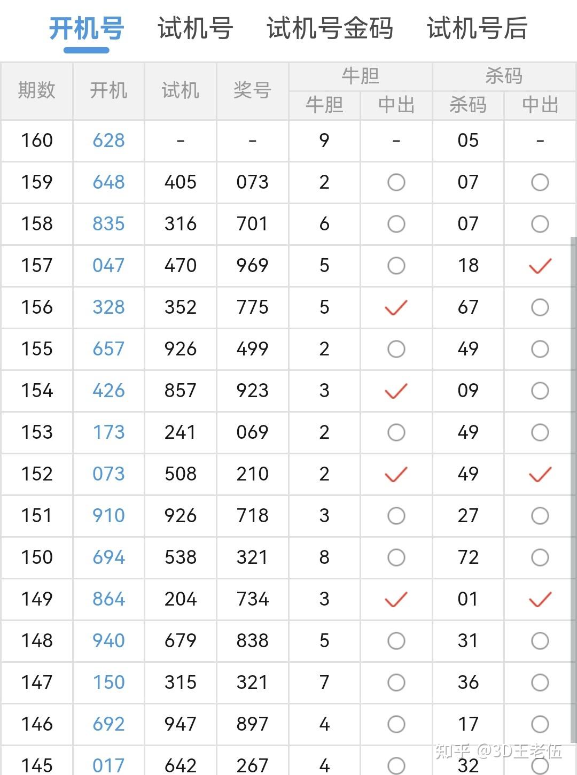
Task: Click red checkmark in 牛胆 row 156
Action: [x=396, y=307]
